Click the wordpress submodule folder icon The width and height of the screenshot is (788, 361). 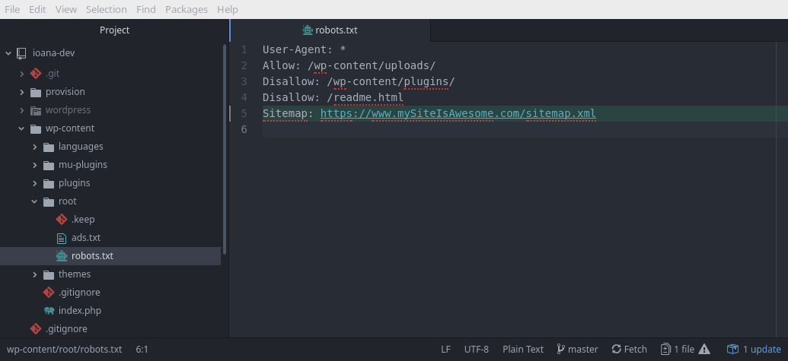tap(35, 110)
